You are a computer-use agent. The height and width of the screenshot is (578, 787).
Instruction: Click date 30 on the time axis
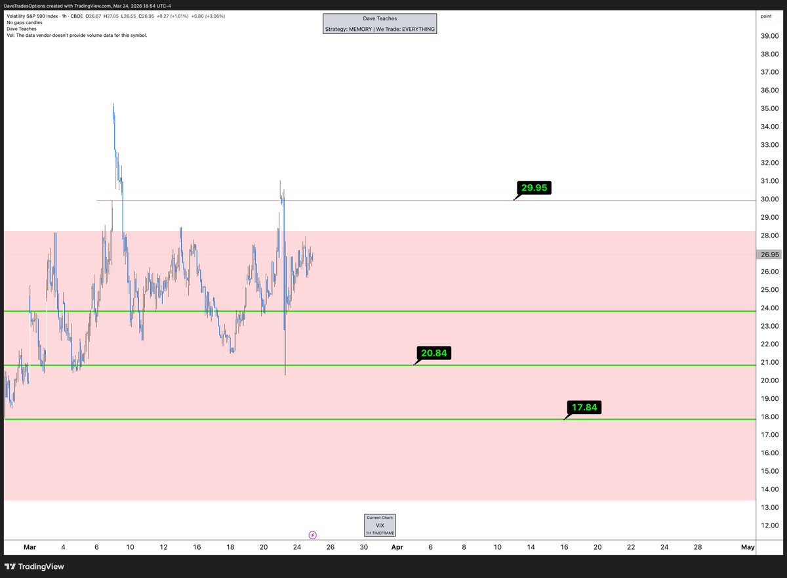pyautogui.click(x=363, y=547)
